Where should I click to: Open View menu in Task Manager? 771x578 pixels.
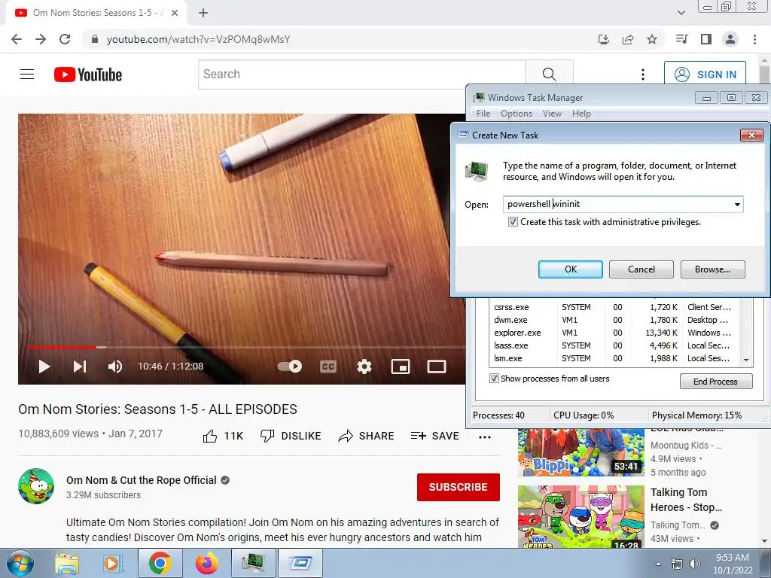[x=552, y=114]
